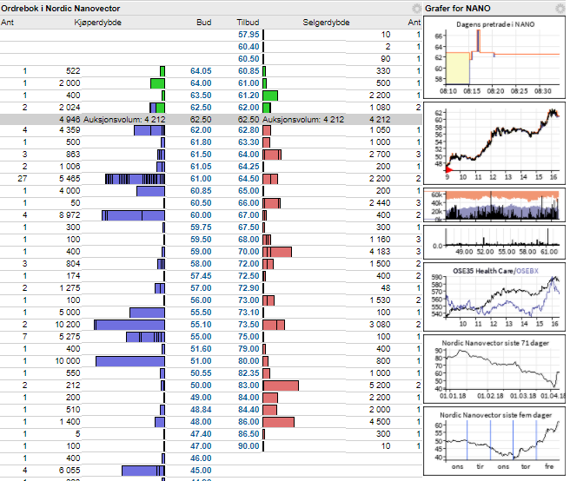Select ask price 83.00
The height and width of the screenshot is (481, 570).
point(249,385)
